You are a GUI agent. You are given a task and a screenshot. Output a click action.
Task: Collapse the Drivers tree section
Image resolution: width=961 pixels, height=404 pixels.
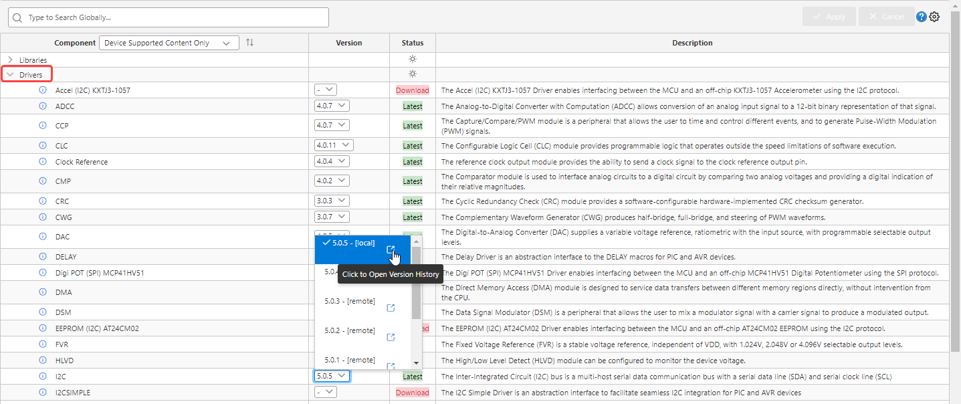[10, 75]
